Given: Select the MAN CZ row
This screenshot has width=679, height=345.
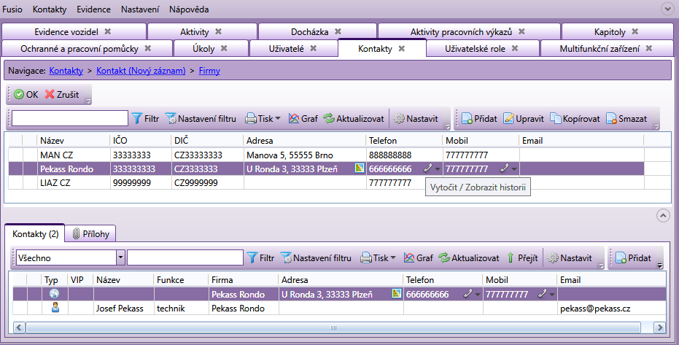Looking at the screenshot, I should click(326, 155).
